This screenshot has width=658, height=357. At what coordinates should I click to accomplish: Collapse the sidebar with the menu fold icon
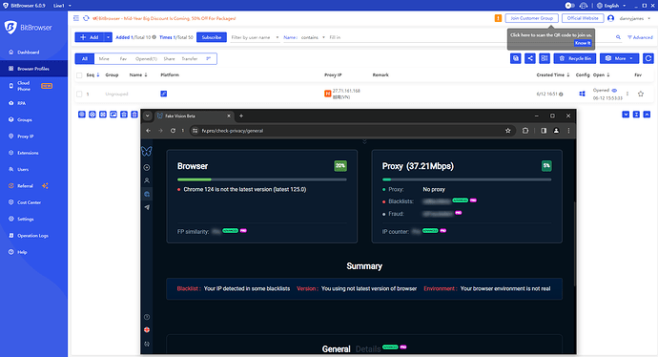coord(76,18)
